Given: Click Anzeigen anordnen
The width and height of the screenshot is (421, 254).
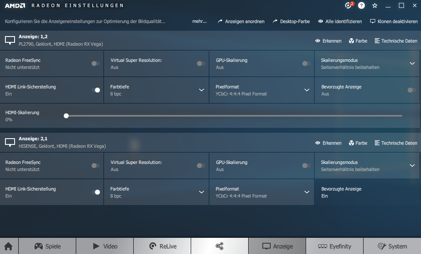Looking at the screenshot, I should tap(241, 22).
